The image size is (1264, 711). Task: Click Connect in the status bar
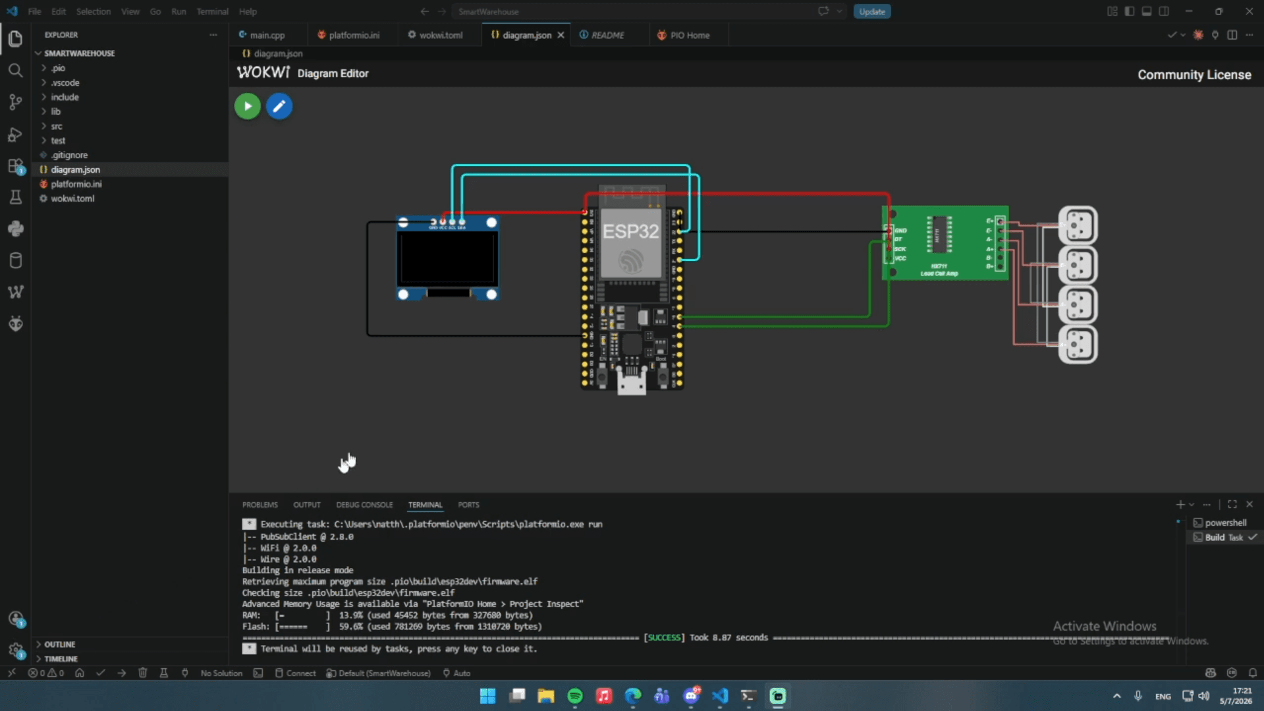295,673
